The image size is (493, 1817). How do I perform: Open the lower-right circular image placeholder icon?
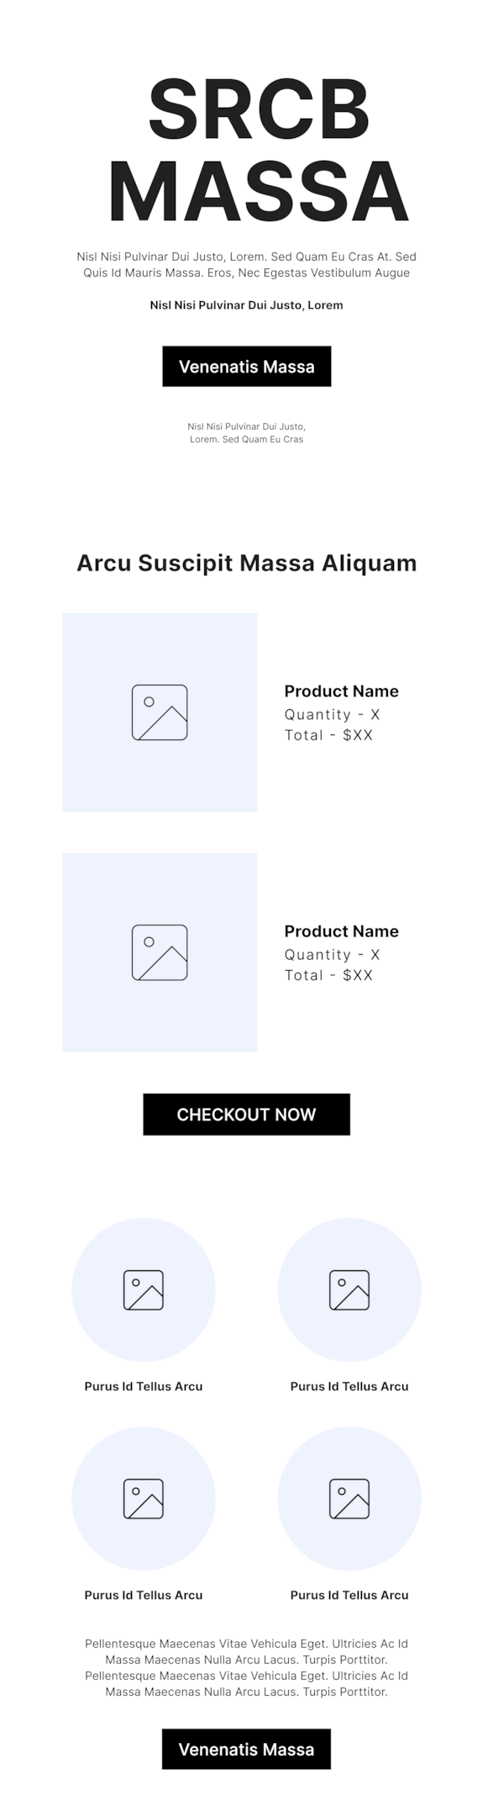[x=349, y=1498]
